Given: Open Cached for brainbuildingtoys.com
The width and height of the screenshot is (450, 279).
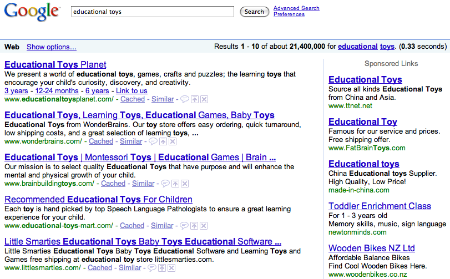Looking at the screenshot, I should pyautogui.click(x=113, y=184).
